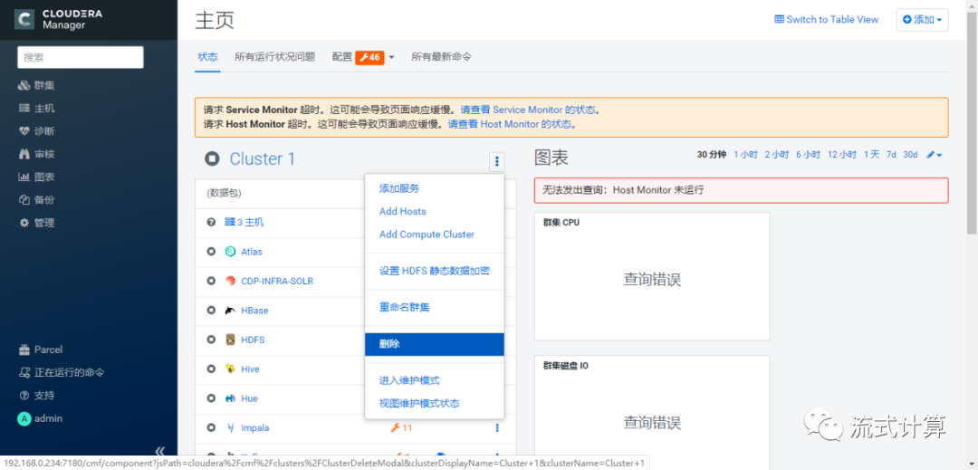Collapse the sidebar with the double-chevron
The width and height of the screenshot is (978, 470).
(x=159, y=451)
